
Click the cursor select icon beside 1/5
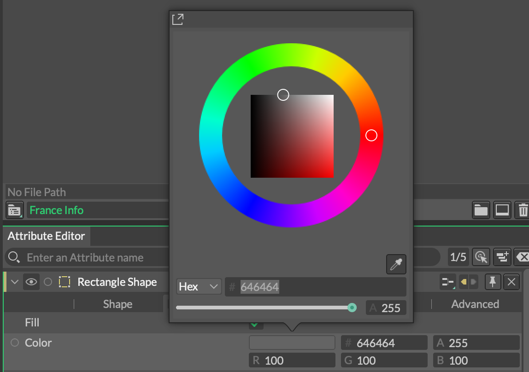click(481, 257)
